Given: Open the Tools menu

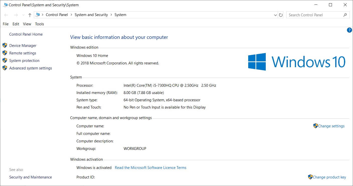Looking at the screenshot, I should click(39, 24).
